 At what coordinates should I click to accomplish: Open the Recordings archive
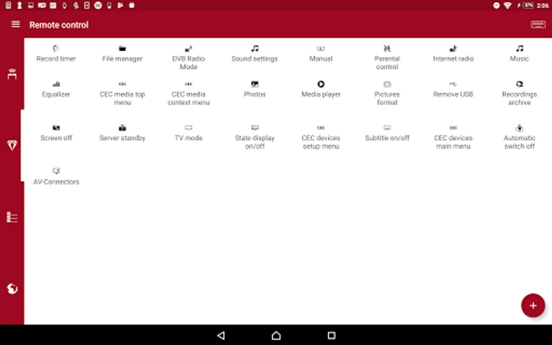click(x=519, y=94)
